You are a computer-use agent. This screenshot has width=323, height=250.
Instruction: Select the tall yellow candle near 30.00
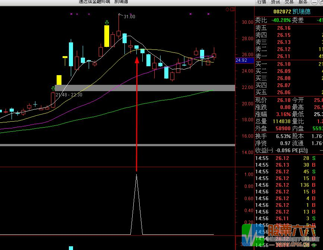(x=107, y=36)
